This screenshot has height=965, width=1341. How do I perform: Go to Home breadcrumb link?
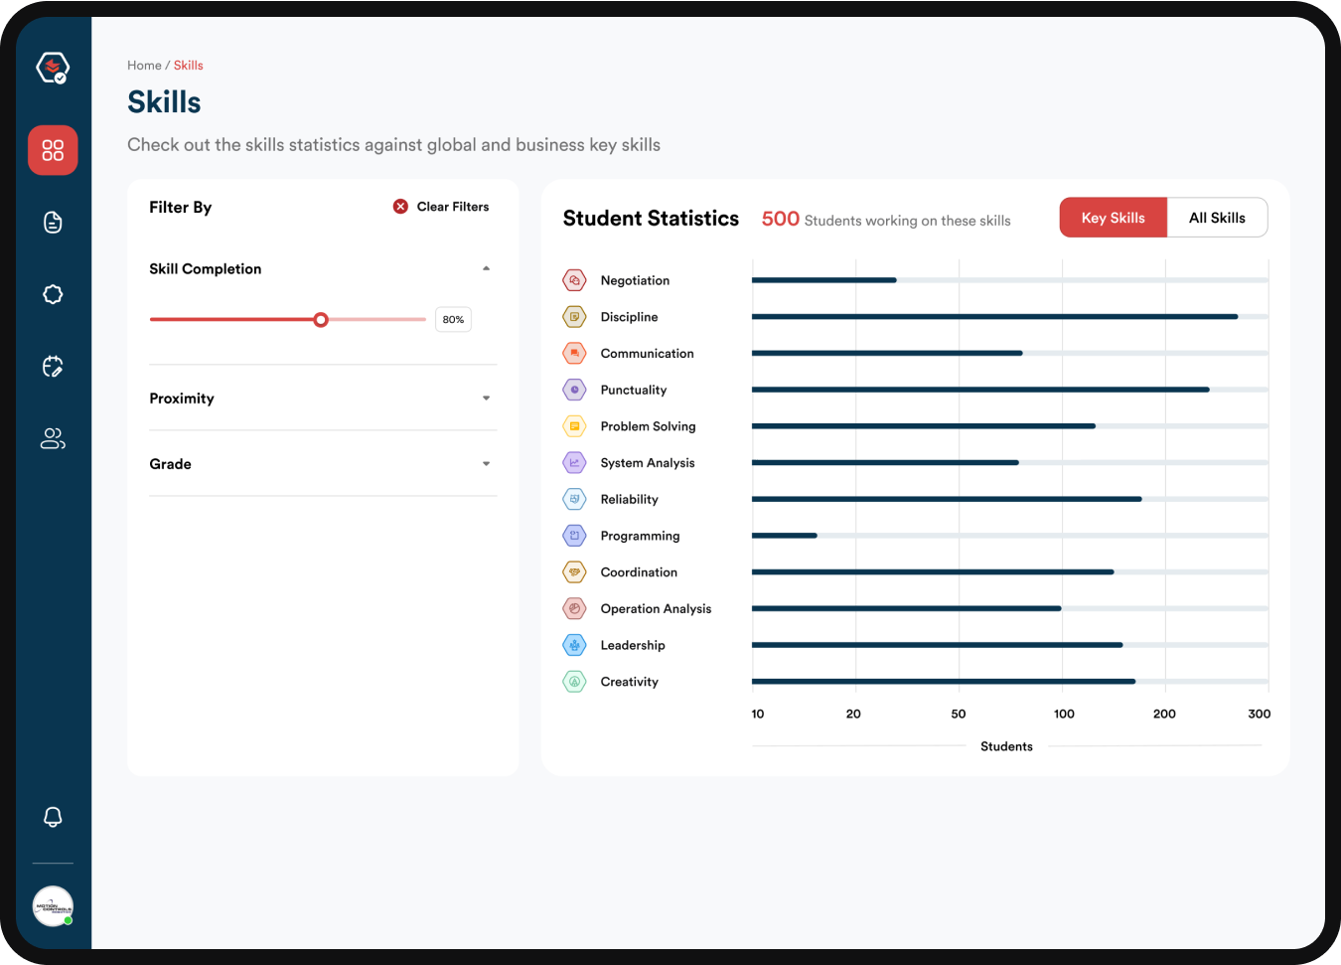[144, 66]
